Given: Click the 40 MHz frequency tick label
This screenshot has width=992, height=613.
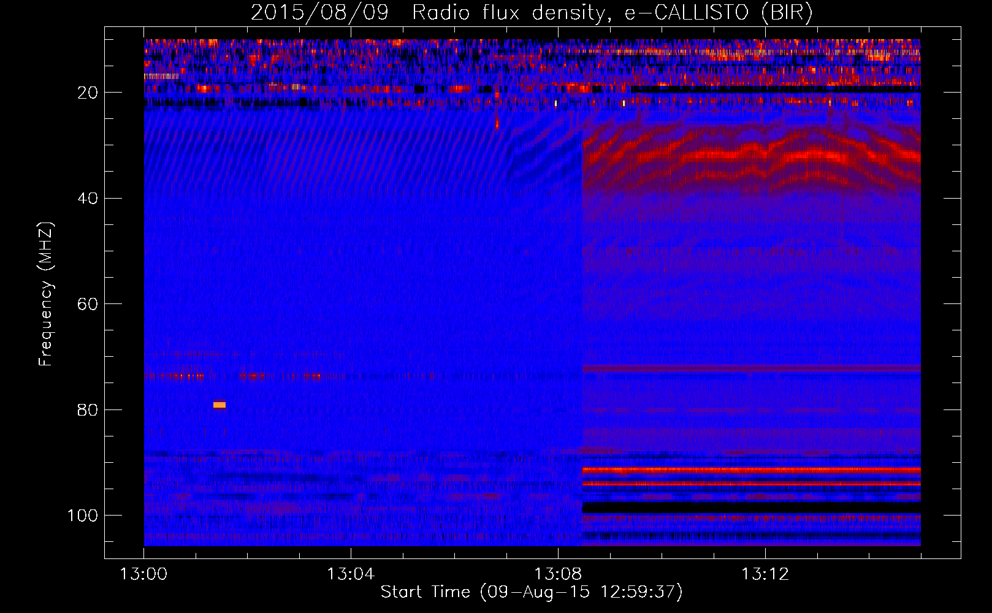Looking at the screenshot, I should coord(88,199).
